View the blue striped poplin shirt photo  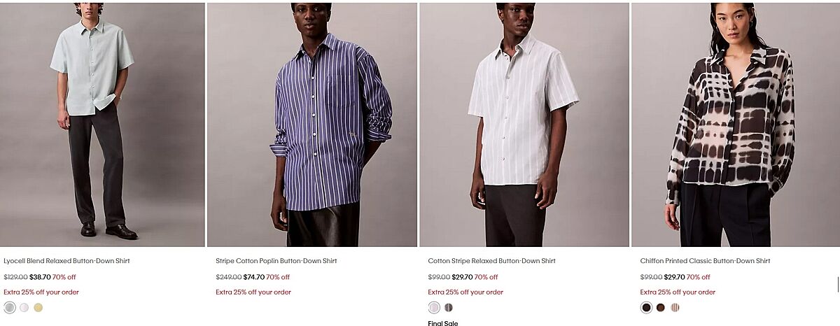pyautogui.click(x=312, y=125)
